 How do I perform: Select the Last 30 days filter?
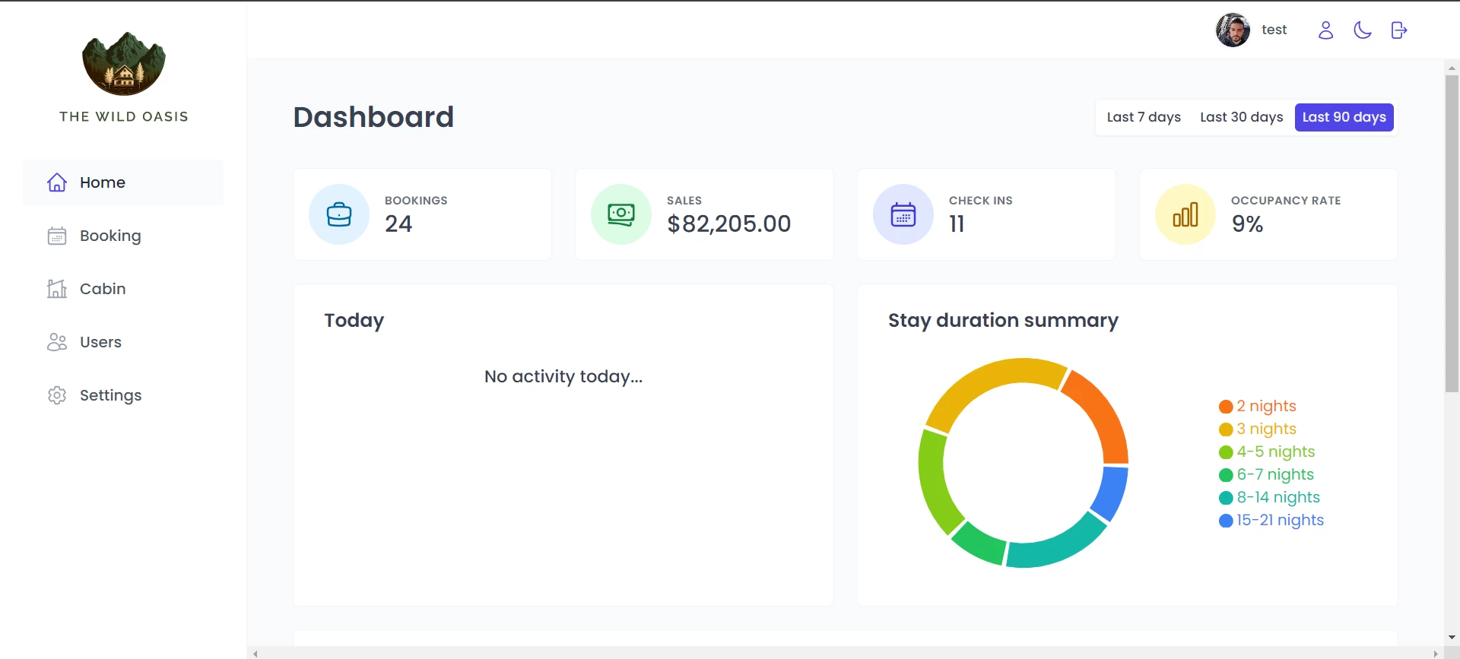(x=1241, y=117)
